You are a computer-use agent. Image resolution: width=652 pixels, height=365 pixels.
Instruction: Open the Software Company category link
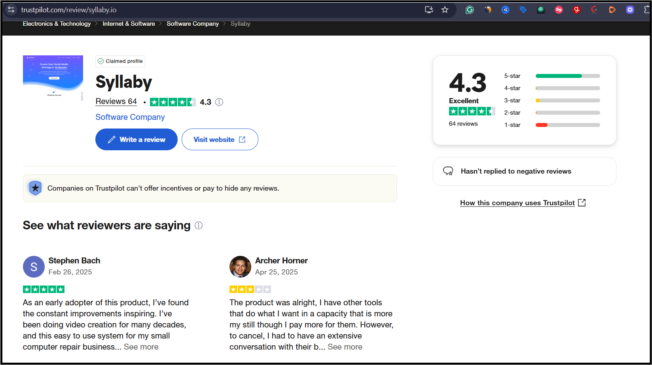pyautogui.click(x=130, y=117)
